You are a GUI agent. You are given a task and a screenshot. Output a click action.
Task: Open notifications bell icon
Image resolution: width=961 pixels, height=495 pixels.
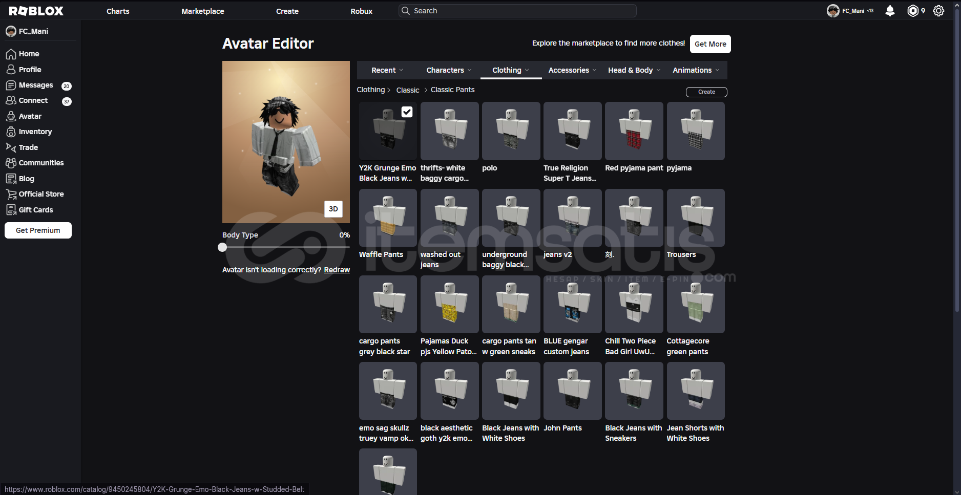pos(890,11)
